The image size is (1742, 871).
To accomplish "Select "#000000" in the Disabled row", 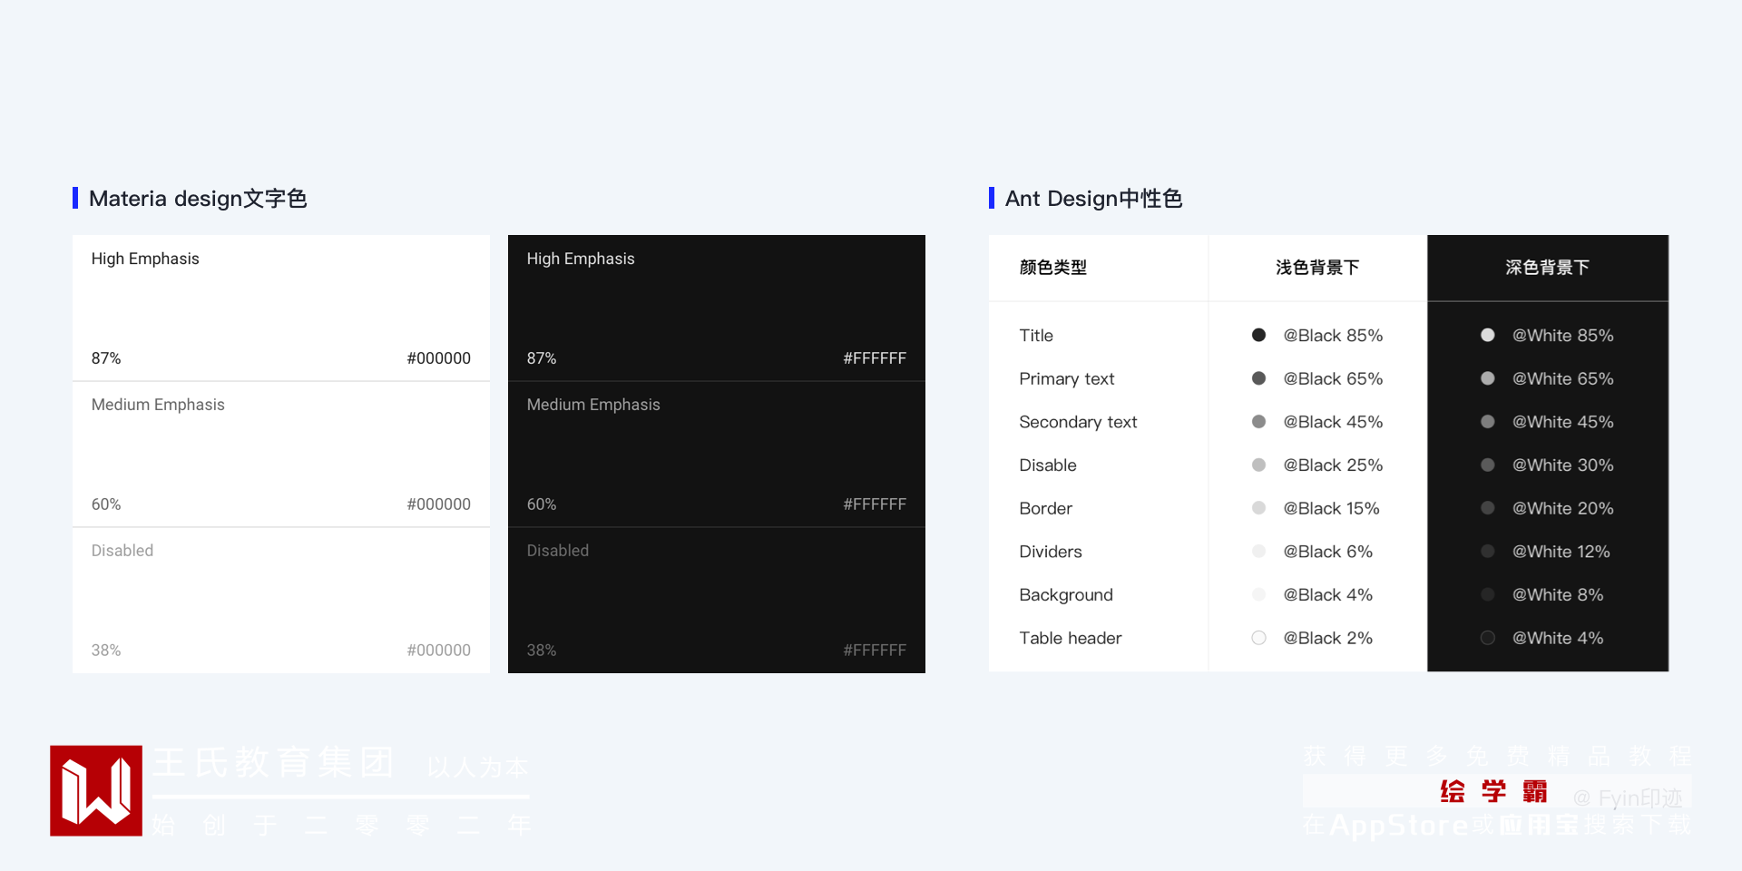I will [x=439, y=651].
